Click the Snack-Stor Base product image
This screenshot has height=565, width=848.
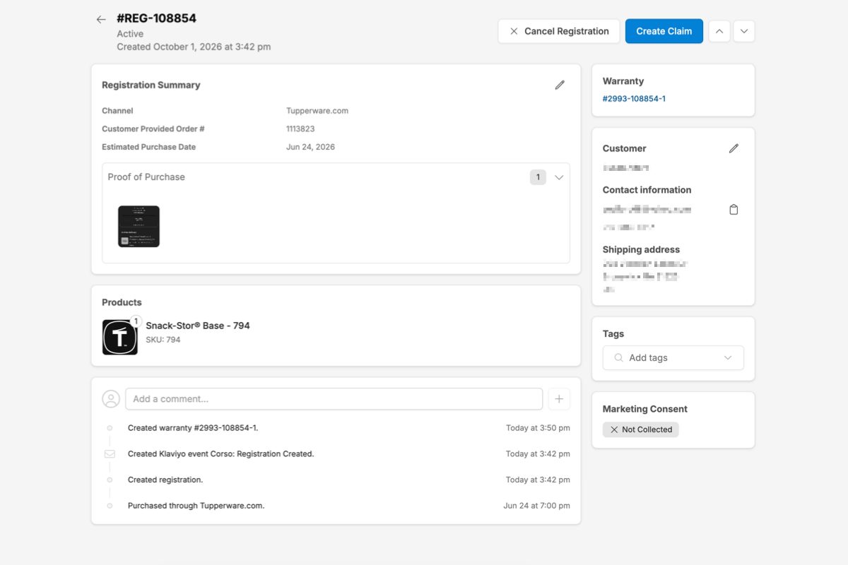coord(120,337)
